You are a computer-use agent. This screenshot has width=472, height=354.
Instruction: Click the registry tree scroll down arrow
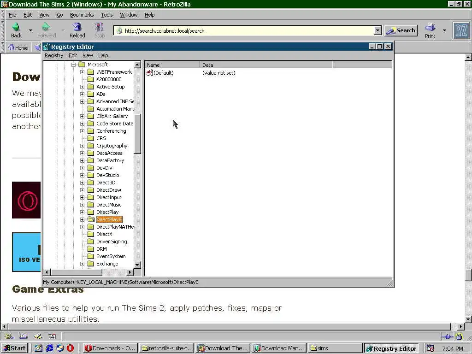coord(137,265)
